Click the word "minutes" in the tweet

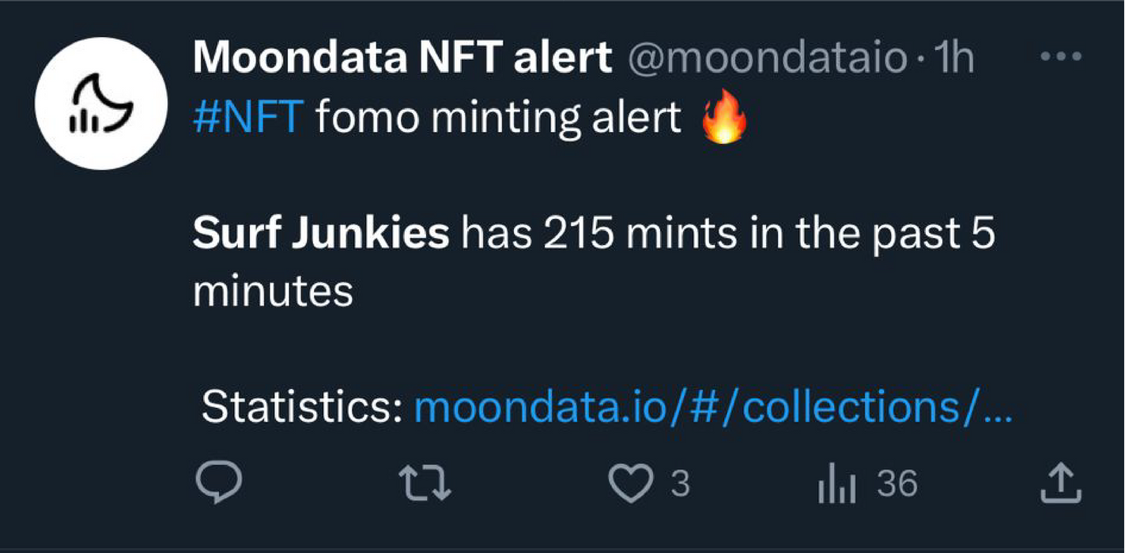(x=273, y=292)
